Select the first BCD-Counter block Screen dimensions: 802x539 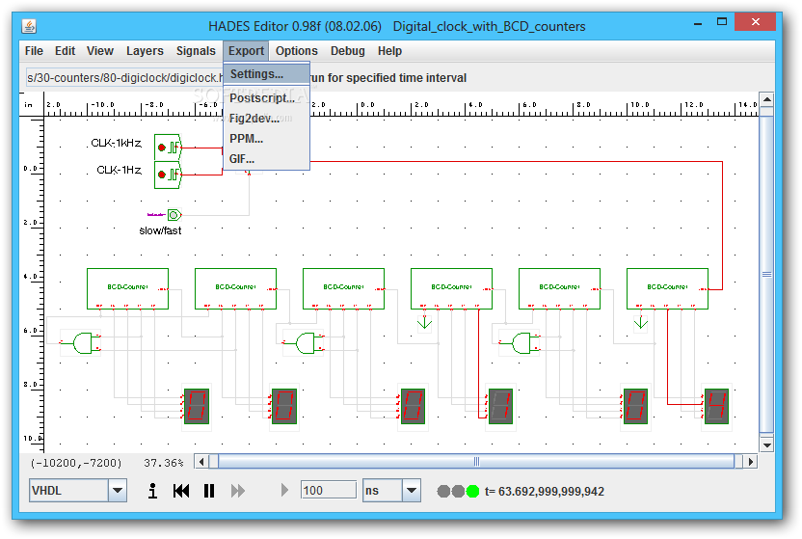(x=128, y=289)
